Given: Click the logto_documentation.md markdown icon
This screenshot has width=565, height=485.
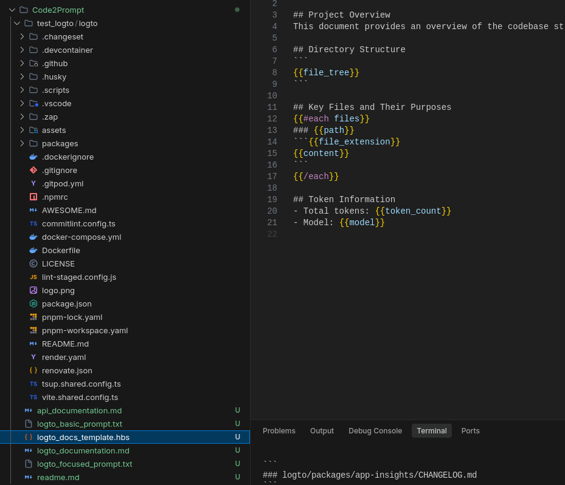Looking at the screenshot, I should 29,450.
